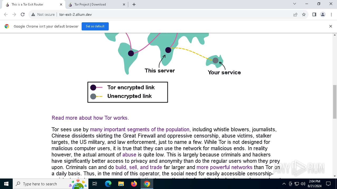Launch Firefox from taskbar
Viewport: 337px width, 189px height.
click(x=134, y=184)
